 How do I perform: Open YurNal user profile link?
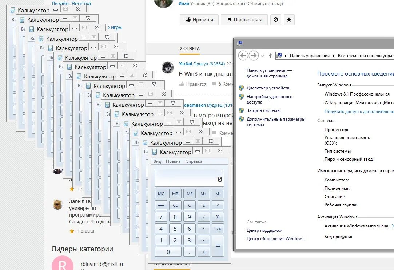click(186, 64)
